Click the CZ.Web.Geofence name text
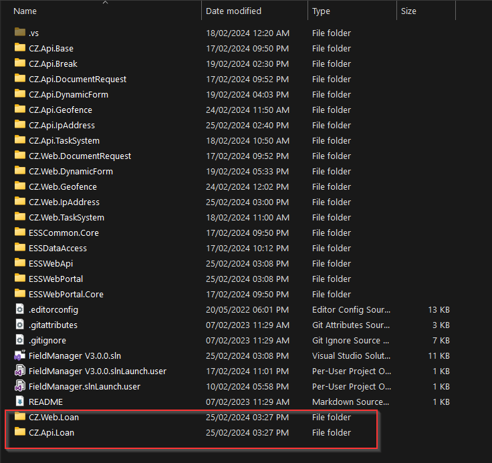This screenshot has height=463, width=492. pos(63,186)
